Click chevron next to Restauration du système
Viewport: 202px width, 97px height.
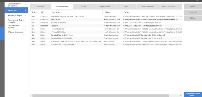pos(25,26)
